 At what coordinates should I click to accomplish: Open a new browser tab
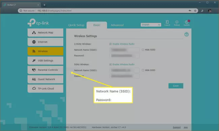click(44, 5)
